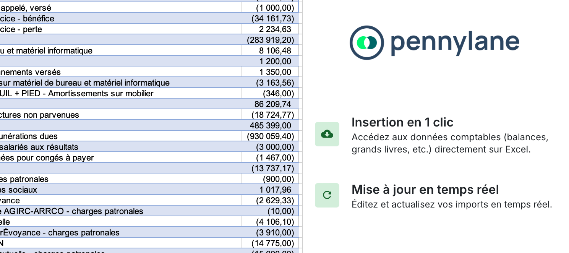Click the green refresh arrow icon
Viewport: 569px width, 253px height.
pyautogui.click(x=327, y=195)
